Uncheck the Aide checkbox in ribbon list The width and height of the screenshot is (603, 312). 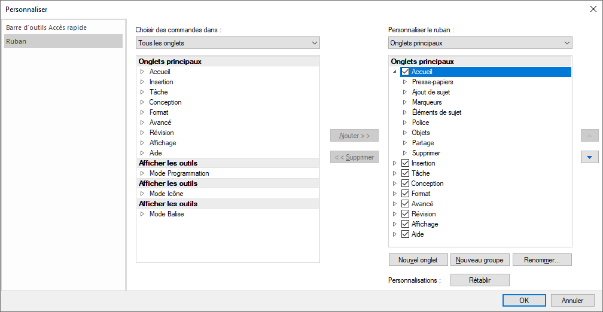(x=406, y=234)
